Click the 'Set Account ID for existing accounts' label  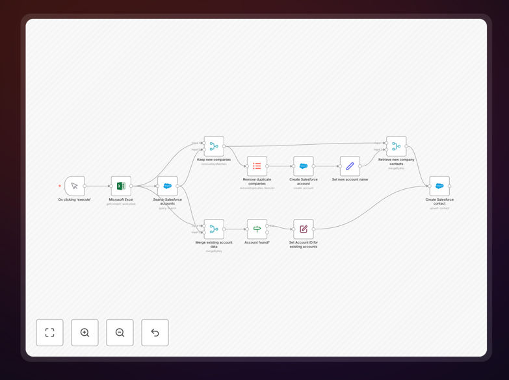[x=304, y=244]
